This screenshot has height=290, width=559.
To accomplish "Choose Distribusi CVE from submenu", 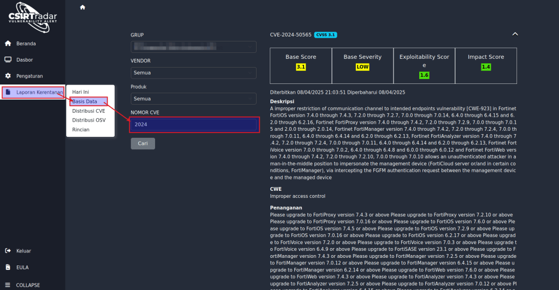I will click(x=88, y=111).
